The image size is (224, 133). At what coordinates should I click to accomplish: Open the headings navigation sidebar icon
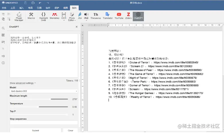[3, 49]
